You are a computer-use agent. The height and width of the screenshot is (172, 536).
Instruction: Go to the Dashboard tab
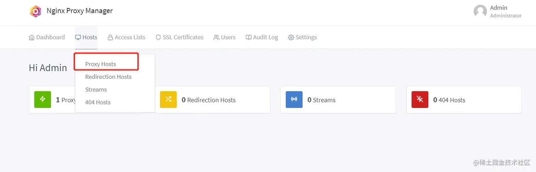[47, 37]
